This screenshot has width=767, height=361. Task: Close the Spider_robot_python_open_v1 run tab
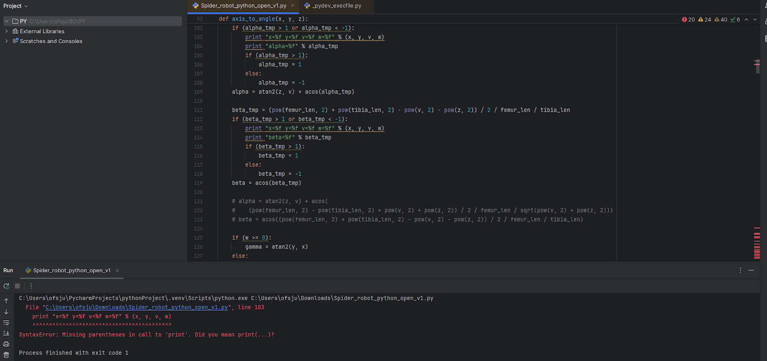click(117, 271)
